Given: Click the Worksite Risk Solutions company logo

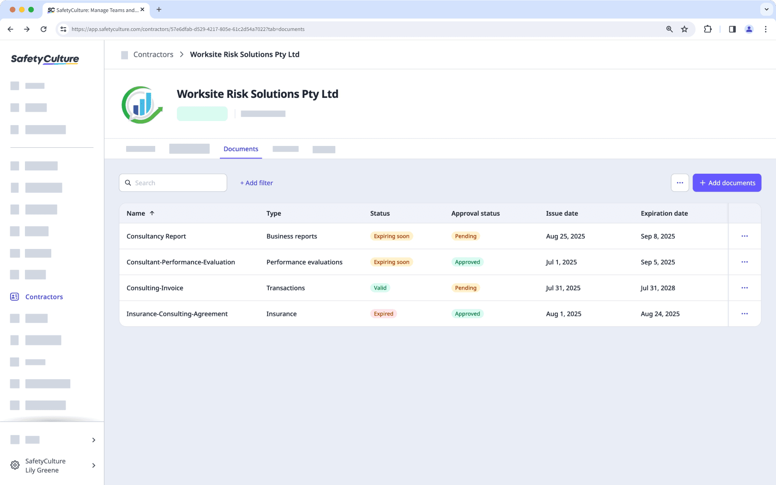Looking at the screenshot, I should click(142, 104).
